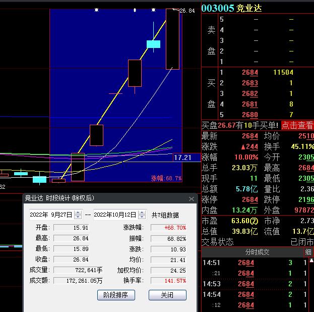The image size is (314, 312).
Task: Increase the end date with up arrow
Action: coord(142,213)
